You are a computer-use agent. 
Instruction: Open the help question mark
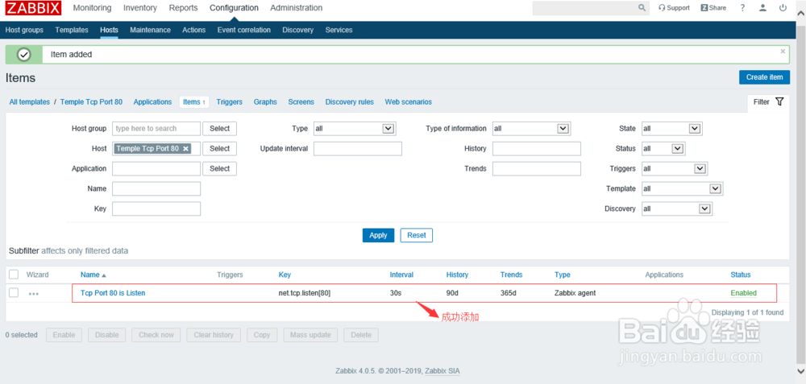click(x=743, y=8)
